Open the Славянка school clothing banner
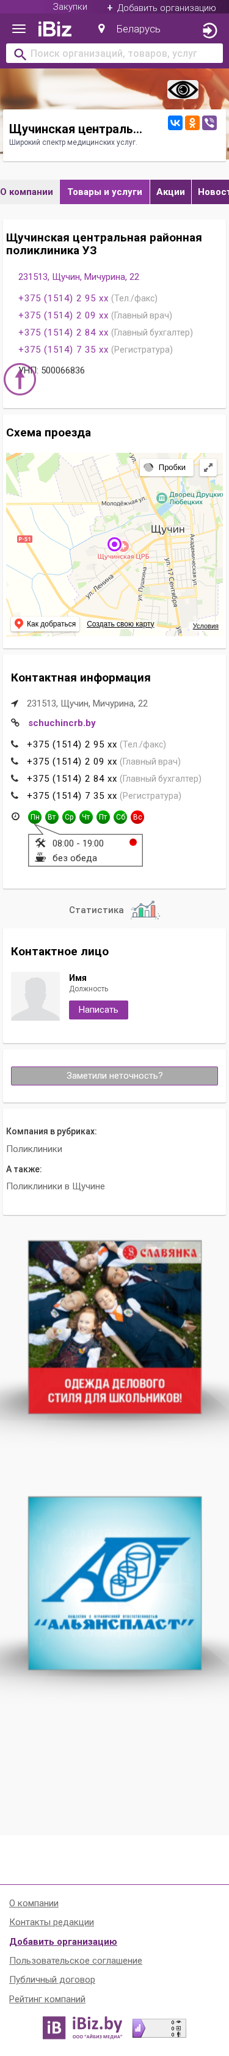229x2056 pixels. pyautogui.click(x=115, y=1327)
